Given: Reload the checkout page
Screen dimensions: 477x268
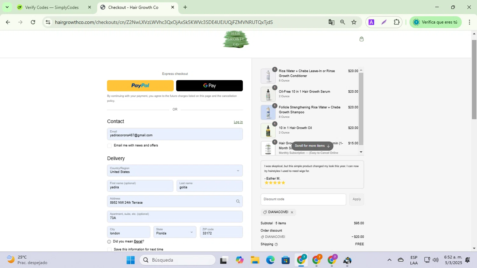Looking at the screenshot, I should [33, 22].
